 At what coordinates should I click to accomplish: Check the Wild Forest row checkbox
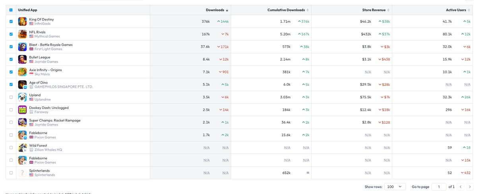[x=11, y=148]
